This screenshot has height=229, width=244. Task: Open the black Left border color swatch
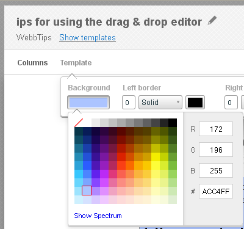[x=195, y=103]
